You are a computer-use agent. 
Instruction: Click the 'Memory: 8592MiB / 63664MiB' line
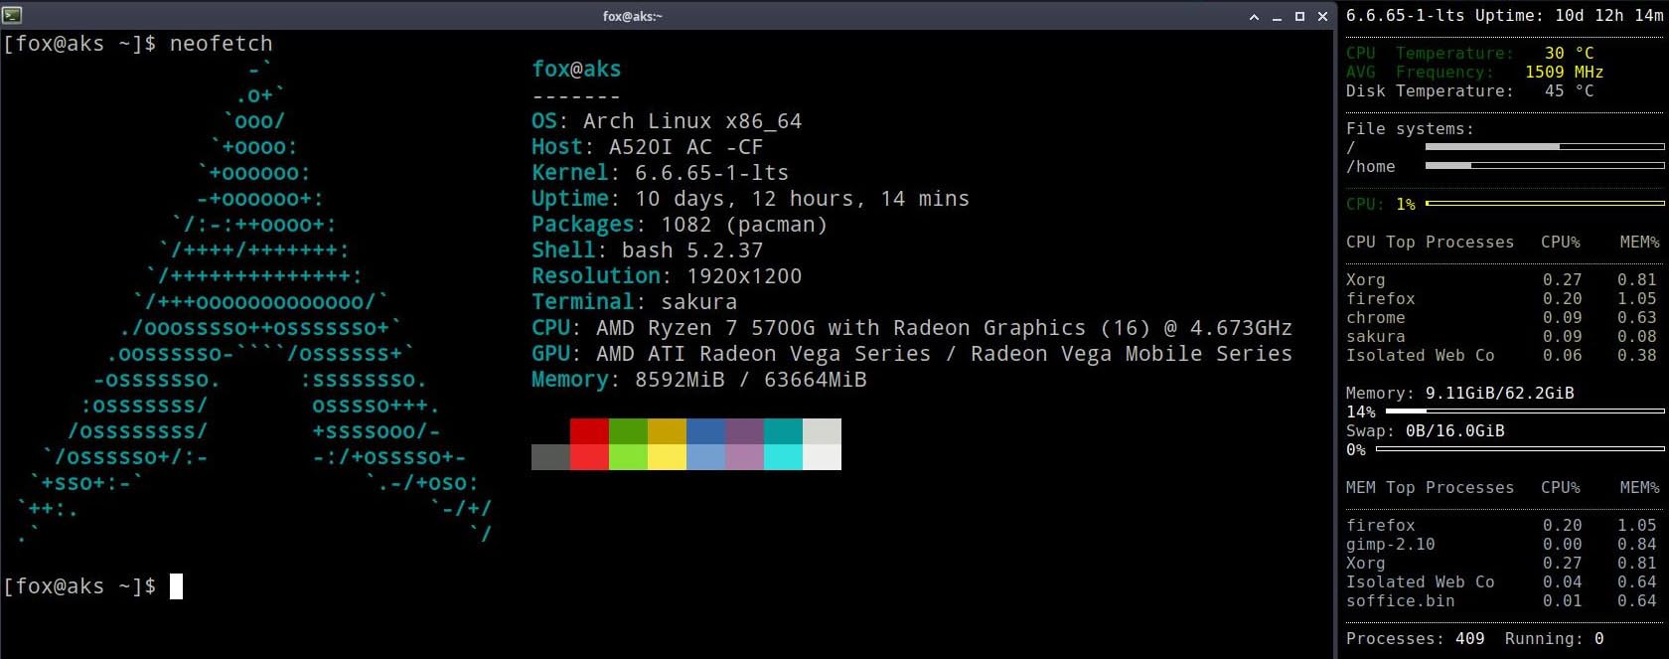pyautogui.click(x=699, y=380)
